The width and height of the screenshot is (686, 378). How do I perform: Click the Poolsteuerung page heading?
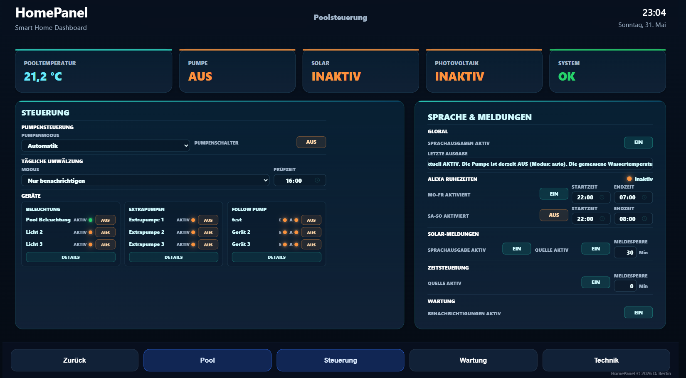[341, 17]
